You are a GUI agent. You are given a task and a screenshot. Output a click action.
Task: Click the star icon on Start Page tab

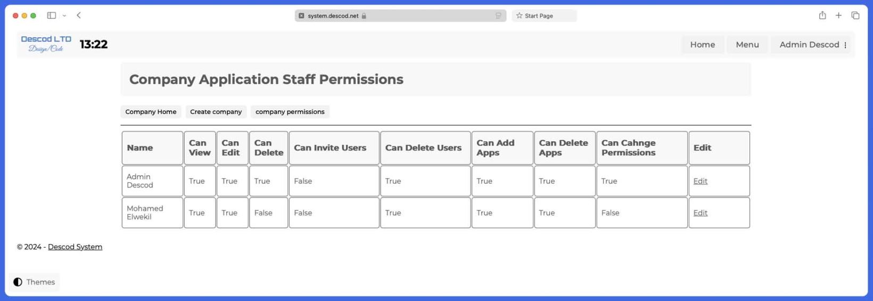pyautogui.click(x=519, y=16)
